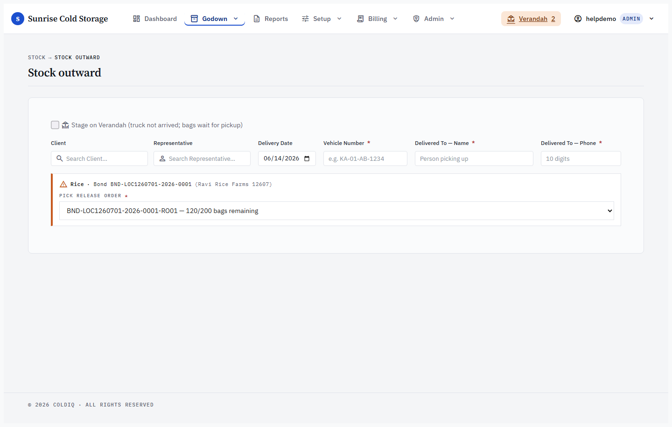Click the helpdemo user profile icon
This screenshot has height=427, width=672.
pos(578,19)
